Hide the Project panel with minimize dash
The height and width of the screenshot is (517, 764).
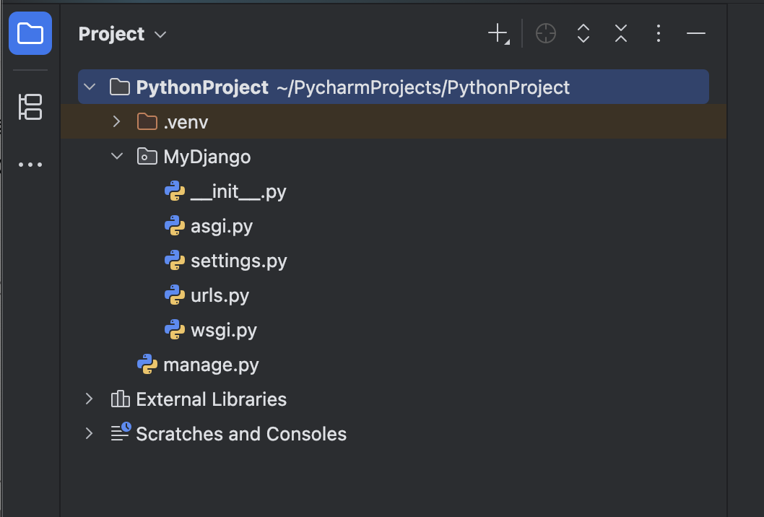696,33
